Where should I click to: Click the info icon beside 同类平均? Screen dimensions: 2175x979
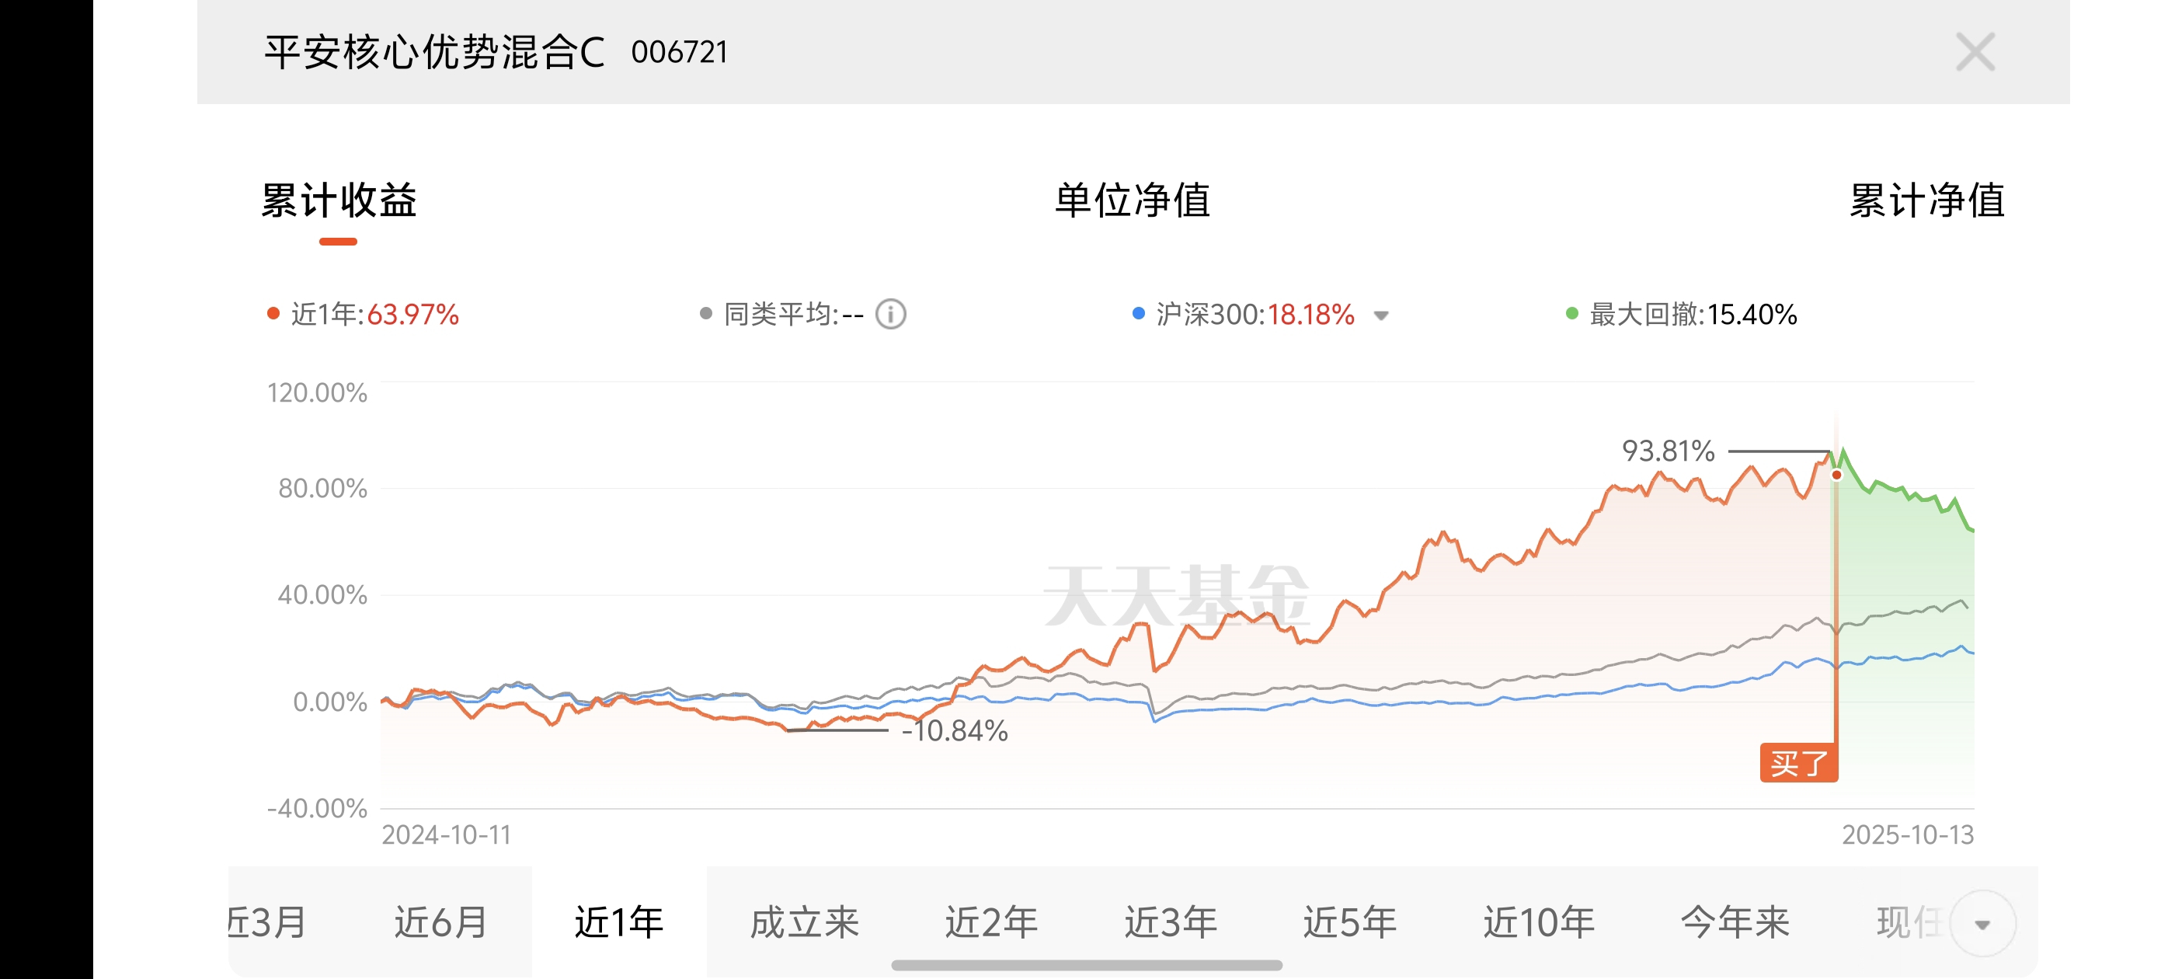pyautogui.click(x=890, y=314)
